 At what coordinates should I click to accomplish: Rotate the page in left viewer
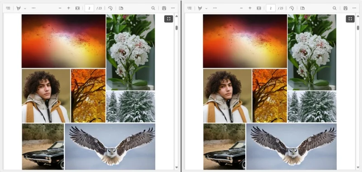(110, 8)
